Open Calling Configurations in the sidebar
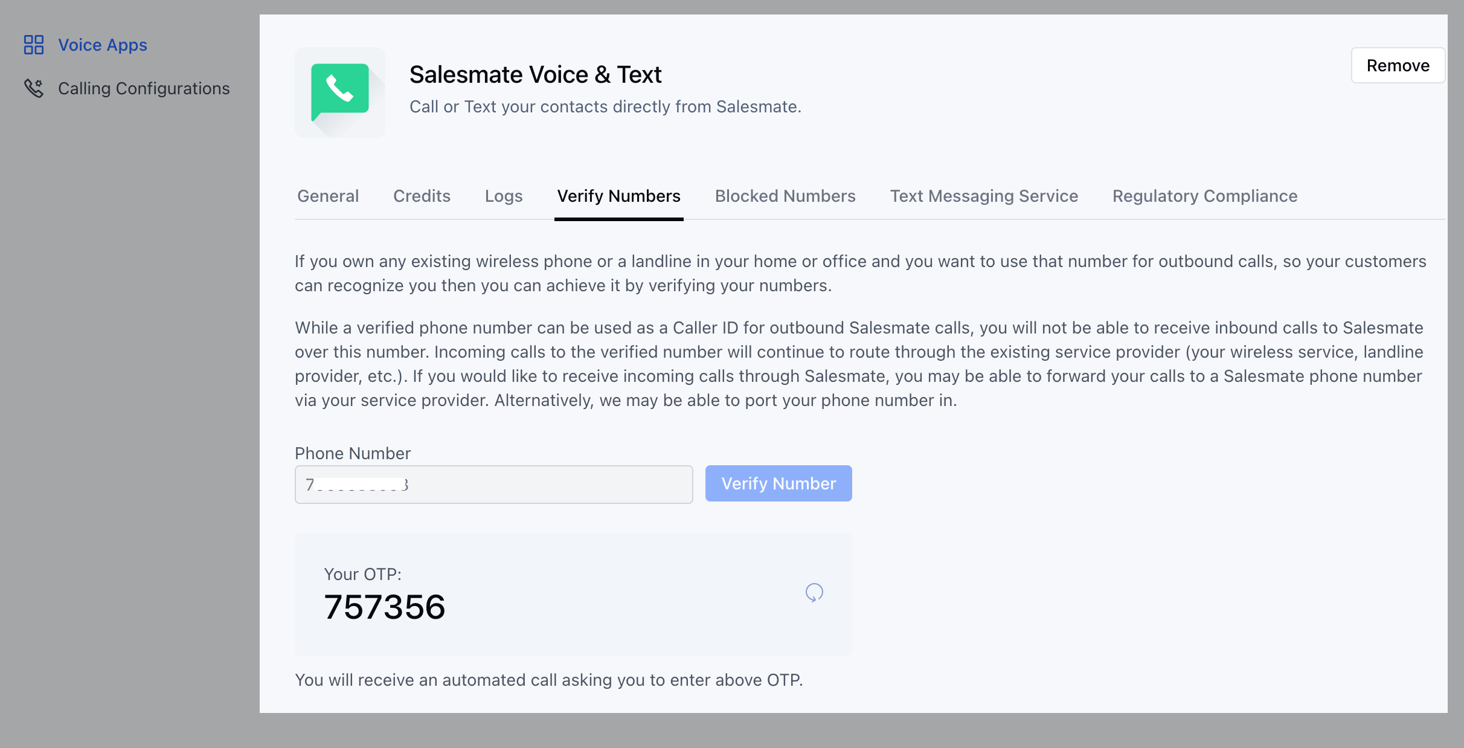 (x=144, y=88)
